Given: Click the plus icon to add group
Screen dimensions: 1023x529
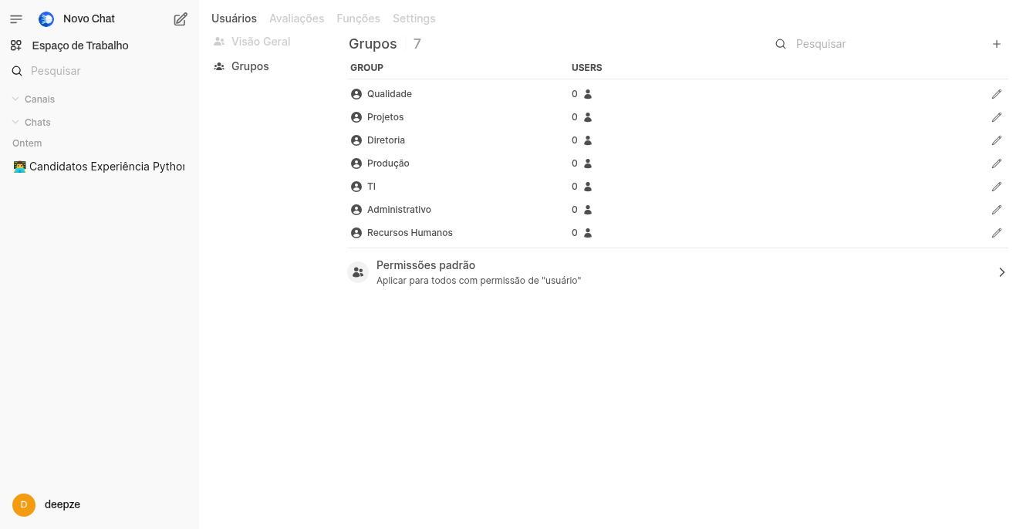Looking at the screenshot, I should point(997,44).
